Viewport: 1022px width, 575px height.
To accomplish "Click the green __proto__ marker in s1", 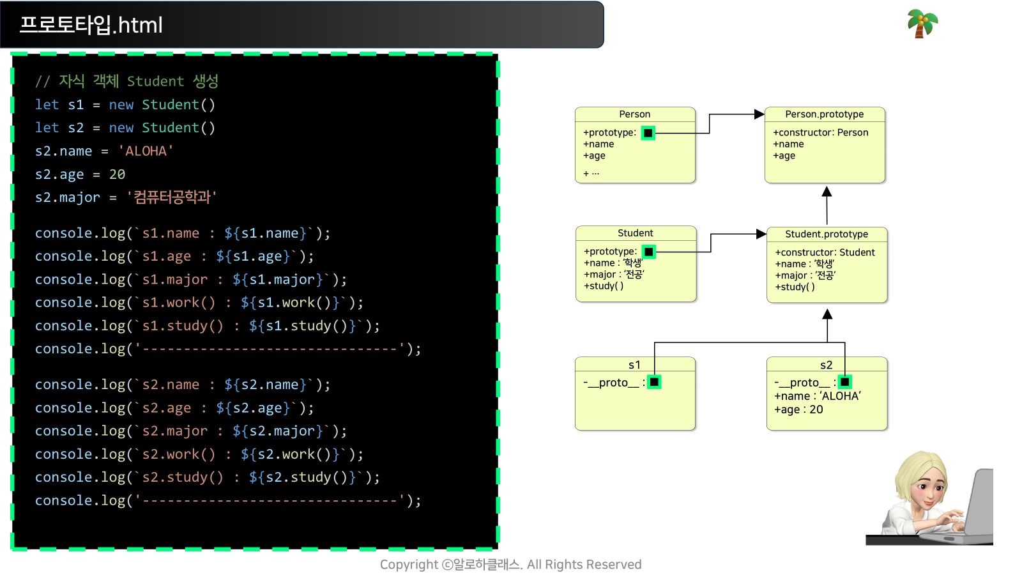I will click(x=655, y=382).
